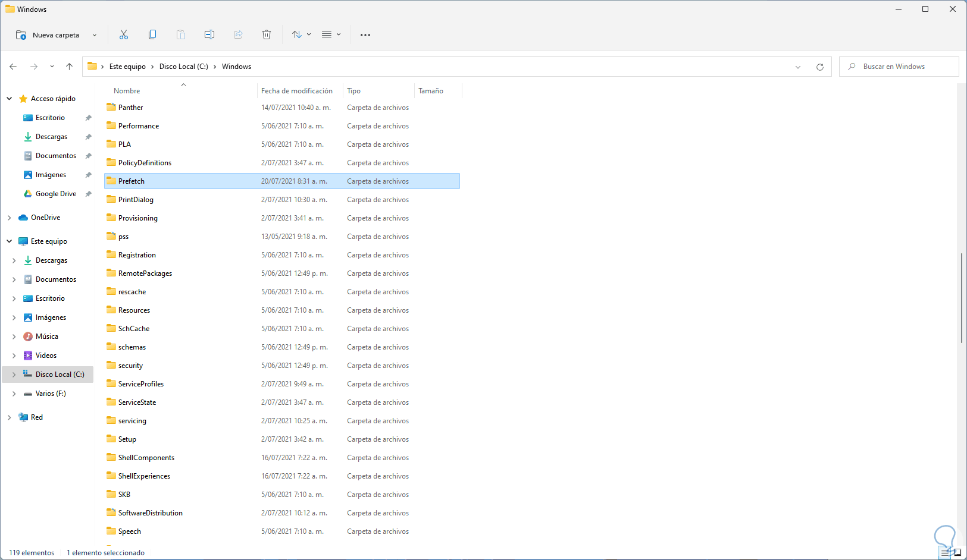Click the SoftwareDistribution folder icon
Viewport: 967px width, 560px height.
(x=111, y=512)
